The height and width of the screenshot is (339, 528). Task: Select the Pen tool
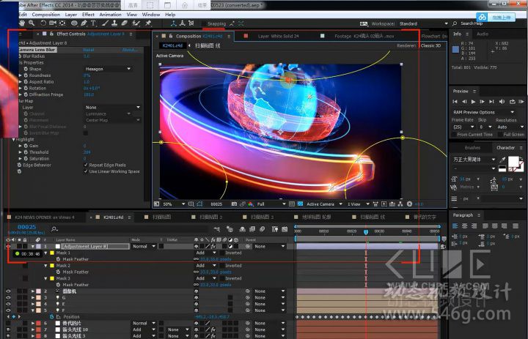85,23
